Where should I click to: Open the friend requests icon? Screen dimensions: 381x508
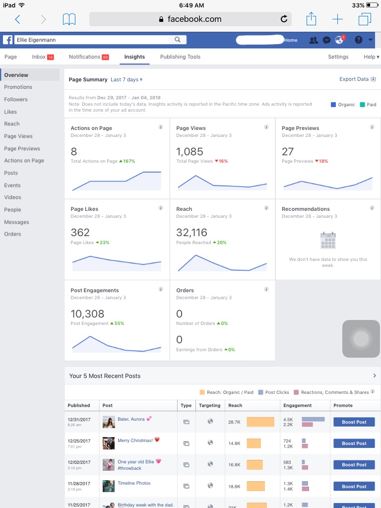coord(314,40)
